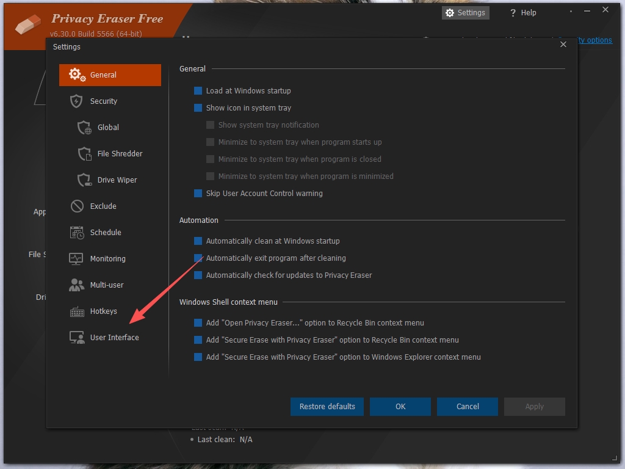Select the Security settings category
This screenshot has width=625, height=469.
(110, 101)
